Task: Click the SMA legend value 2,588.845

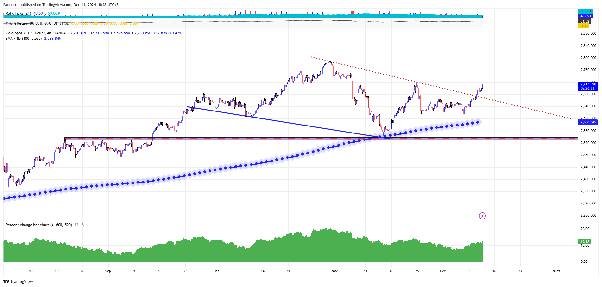Action: click(53, 39)
